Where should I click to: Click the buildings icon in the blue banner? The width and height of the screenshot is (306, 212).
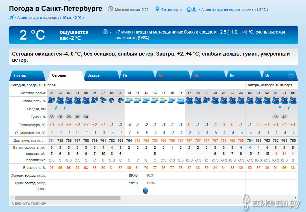[x=105, y=32]
